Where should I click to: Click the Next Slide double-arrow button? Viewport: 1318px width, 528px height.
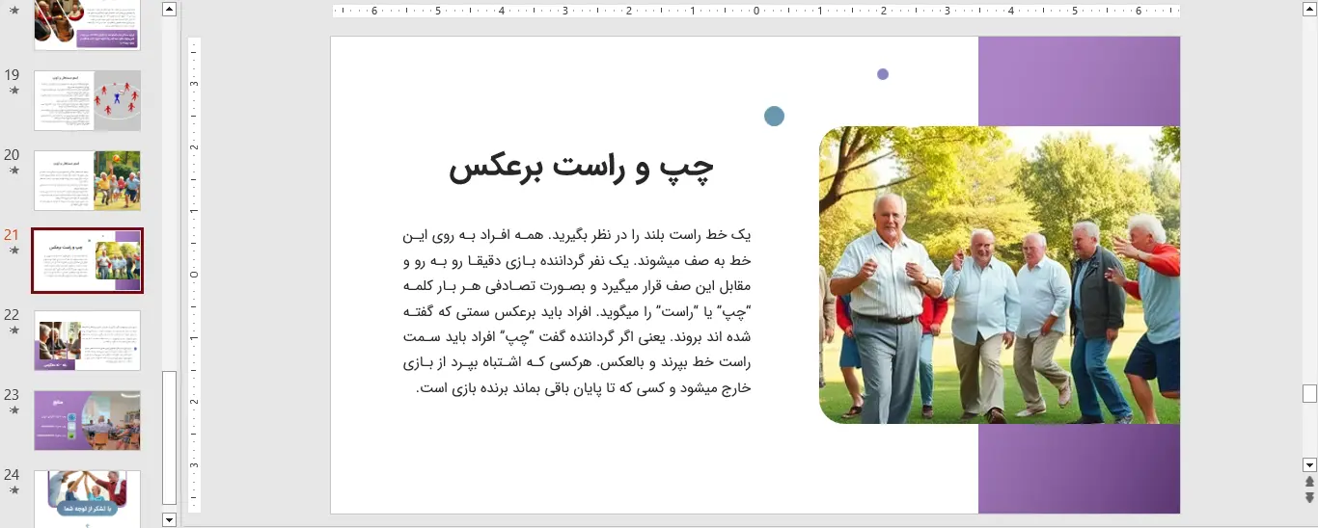point(1309,498)
